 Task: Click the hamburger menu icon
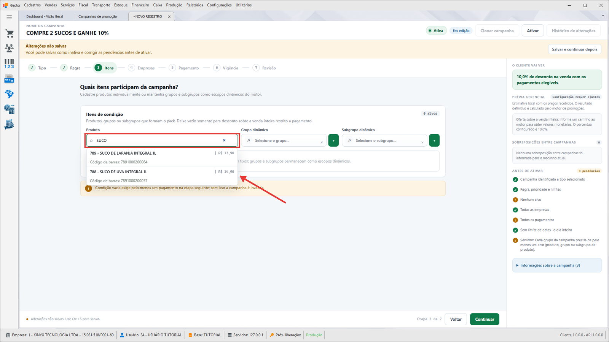click(x=9, y=17)
